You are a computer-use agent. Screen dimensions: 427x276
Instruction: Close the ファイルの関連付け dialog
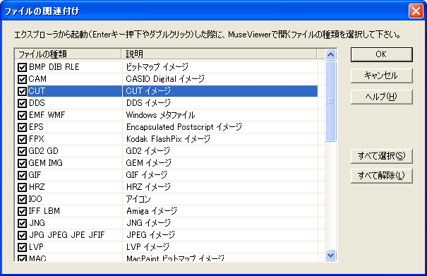[416, 11]
